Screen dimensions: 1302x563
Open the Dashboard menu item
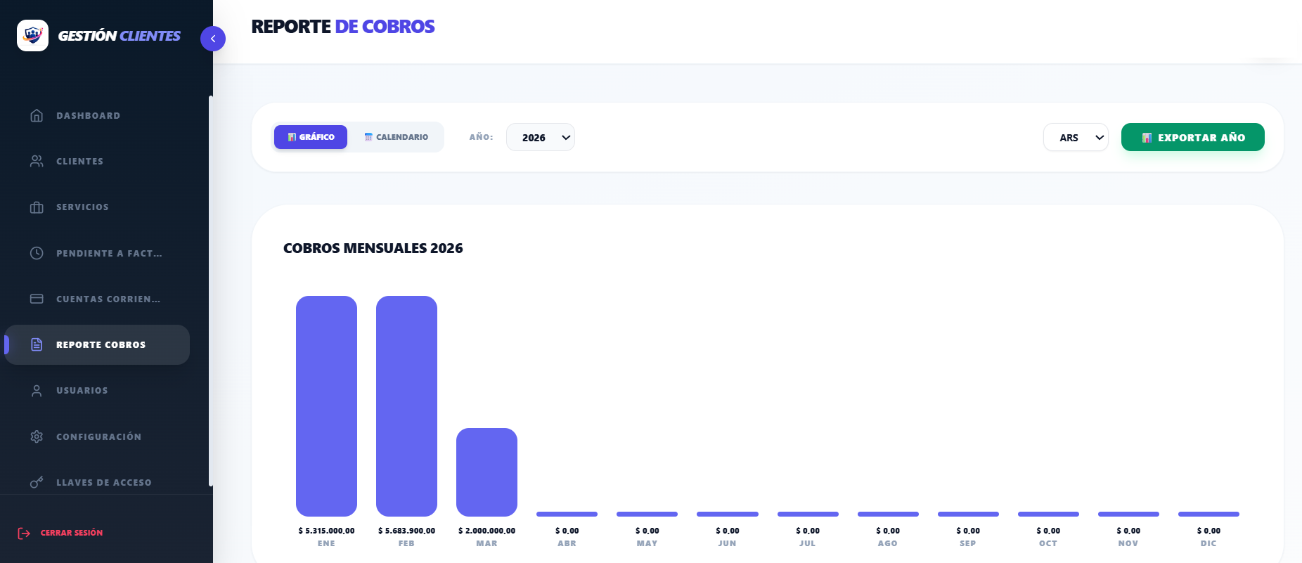[97, 115]
